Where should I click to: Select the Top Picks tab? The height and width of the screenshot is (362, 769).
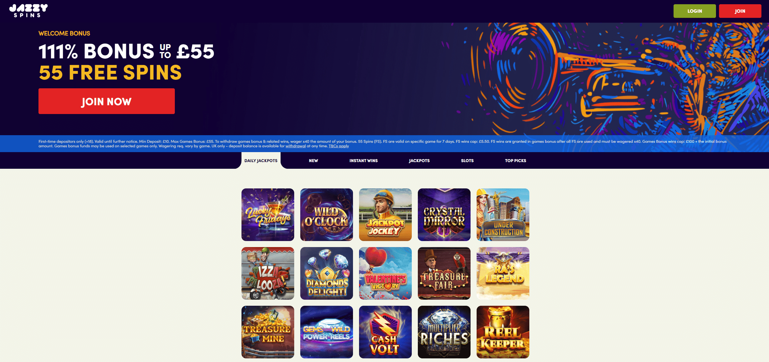click(515, 161)
